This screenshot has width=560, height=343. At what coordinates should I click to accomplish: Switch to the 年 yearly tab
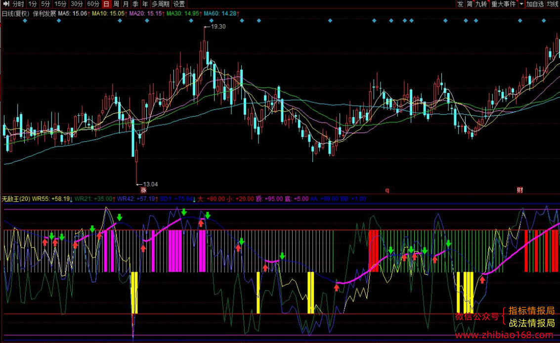tap(145, 4)
